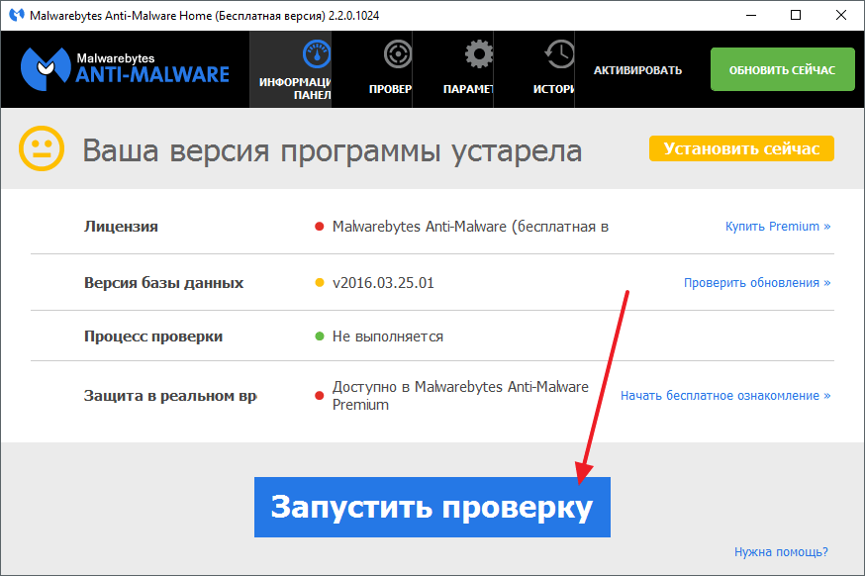Open History via the clock icon
Screen dimensions: 865x576
(560, 53)
